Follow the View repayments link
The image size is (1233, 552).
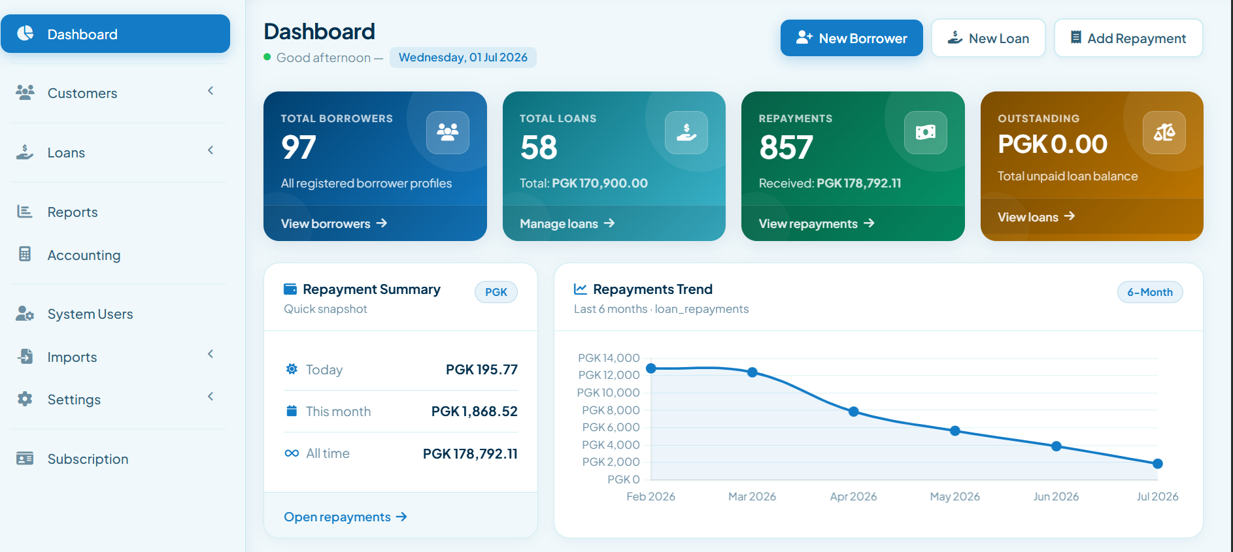point(817,223)
